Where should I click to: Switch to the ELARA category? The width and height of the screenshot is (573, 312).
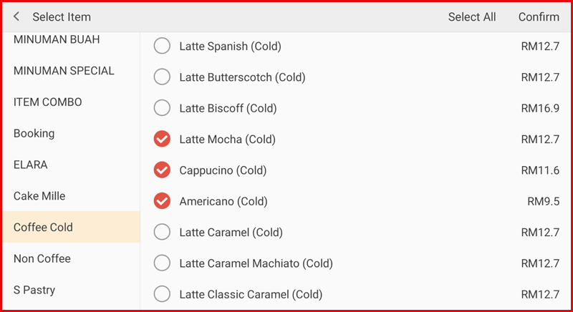[31, 165]
